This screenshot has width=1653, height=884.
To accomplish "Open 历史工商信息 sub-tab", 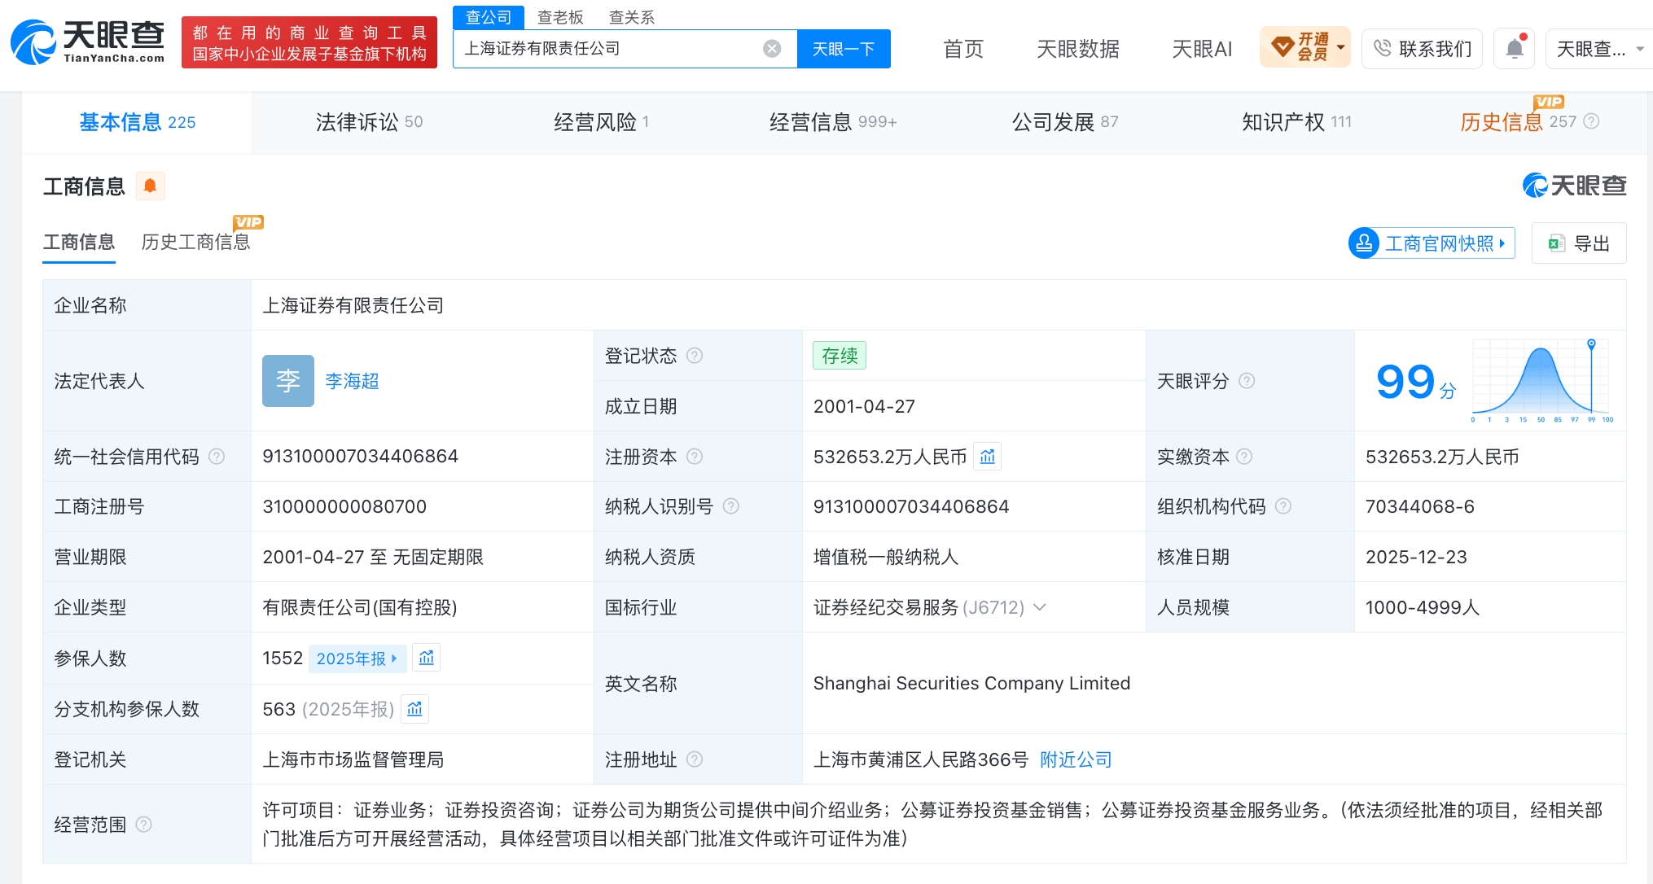I will coord(195,242).
